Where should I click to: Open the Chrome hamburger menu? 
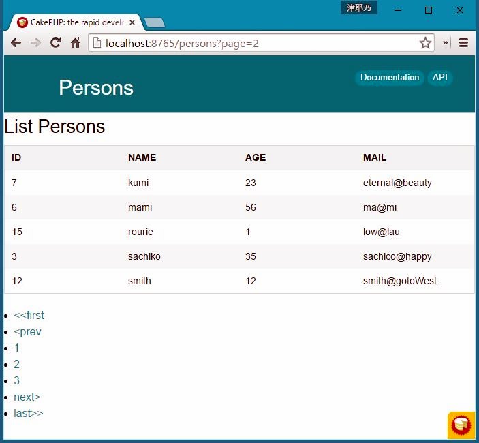coord(463,43)
